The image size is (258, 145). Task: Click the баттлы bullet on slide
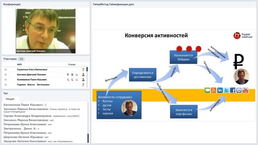pos(108,101)
